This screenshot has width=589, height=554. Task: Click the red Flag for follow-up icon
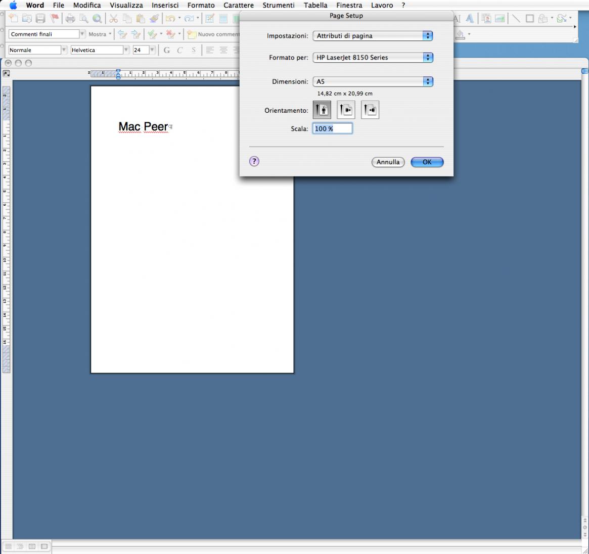(55, 18)
